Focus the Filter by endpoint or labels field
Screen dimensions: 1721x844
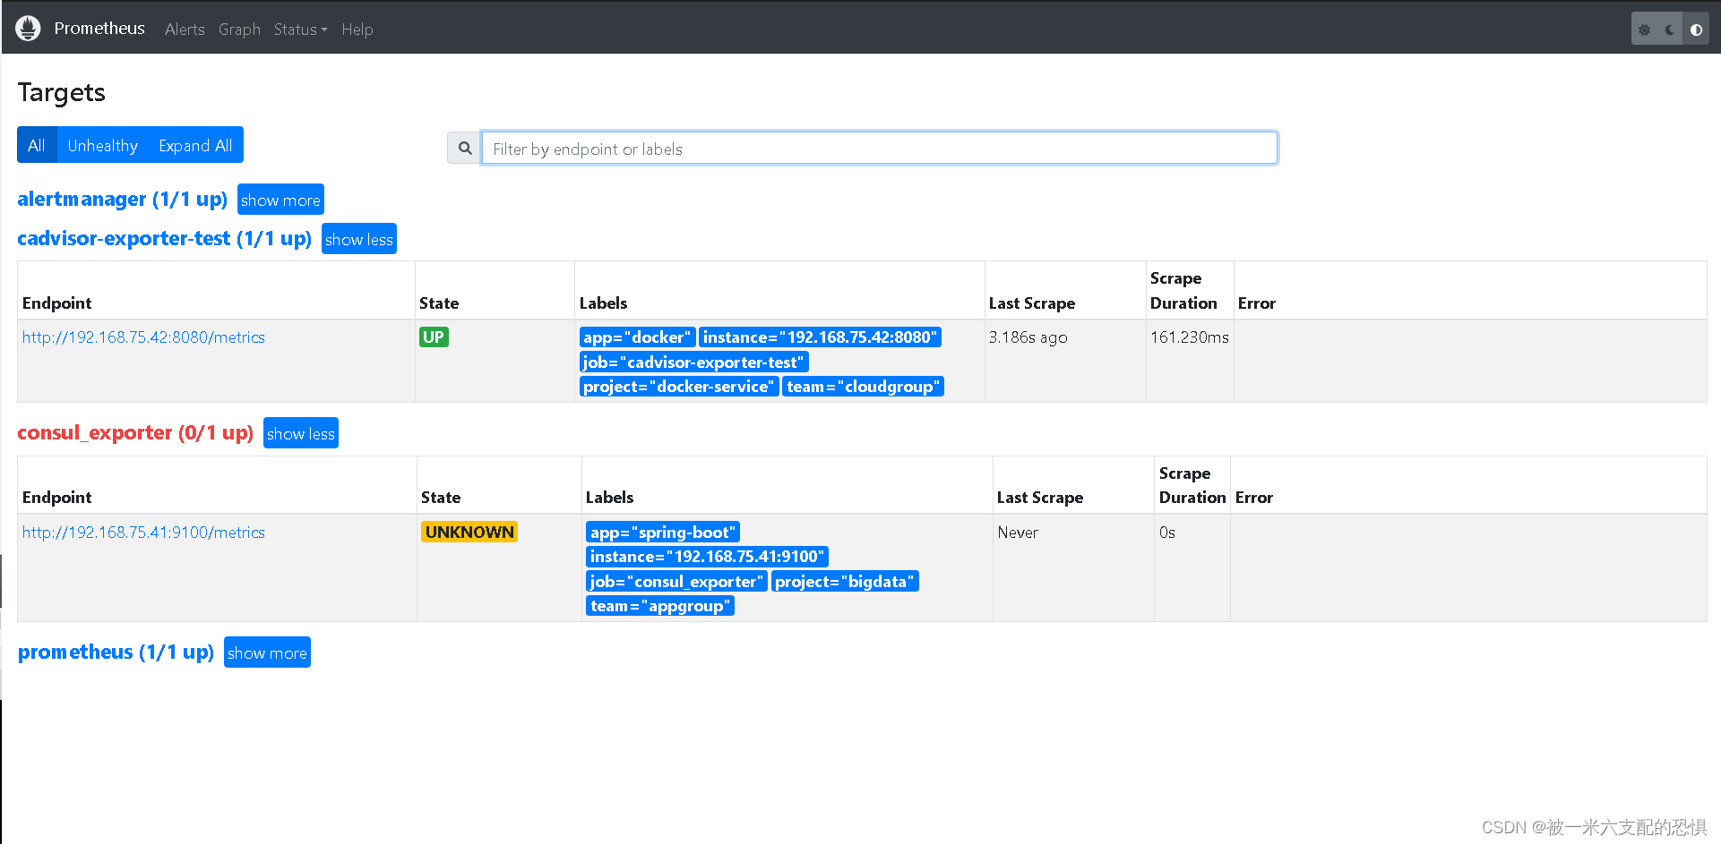point(879,148)
